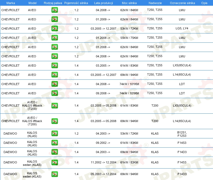This screenshot has width=213, height=180.
Task: Select the B12S1, F12S3 engine code cell
Action: pyautogui.click(x=182, y=134)
